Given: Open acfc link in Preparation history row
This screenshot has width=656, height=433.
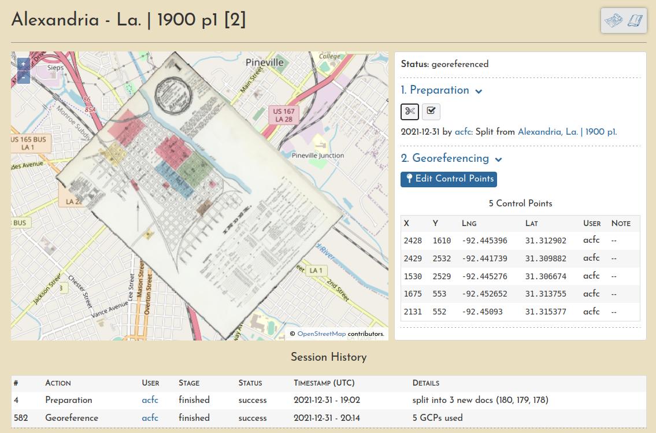Looking at the screenshot, I should pos(150,401).
